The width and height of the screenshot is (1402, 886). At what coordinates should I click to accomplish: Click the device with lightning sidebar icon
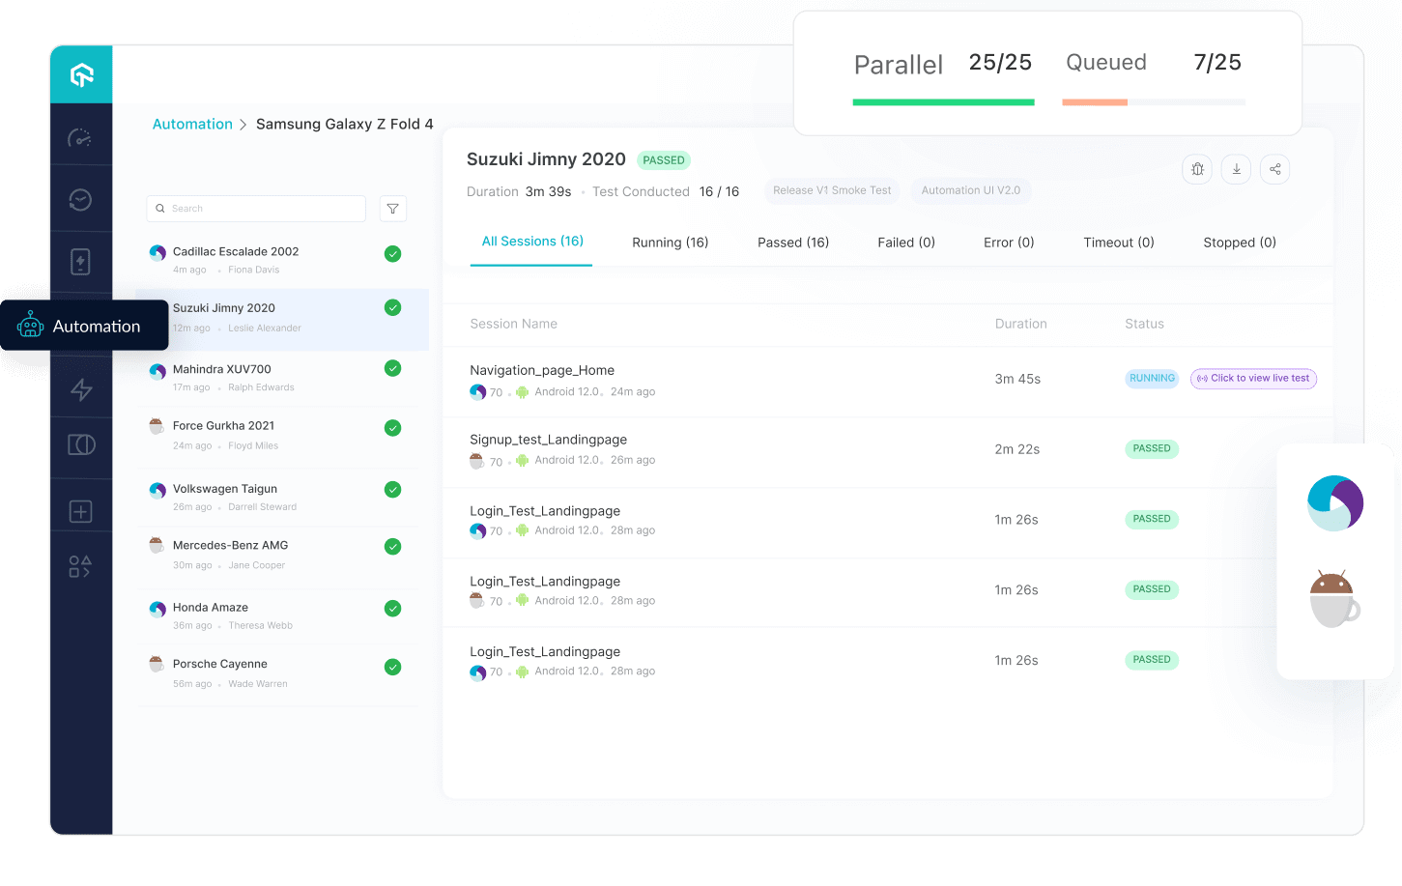click(x=81, y=261)
